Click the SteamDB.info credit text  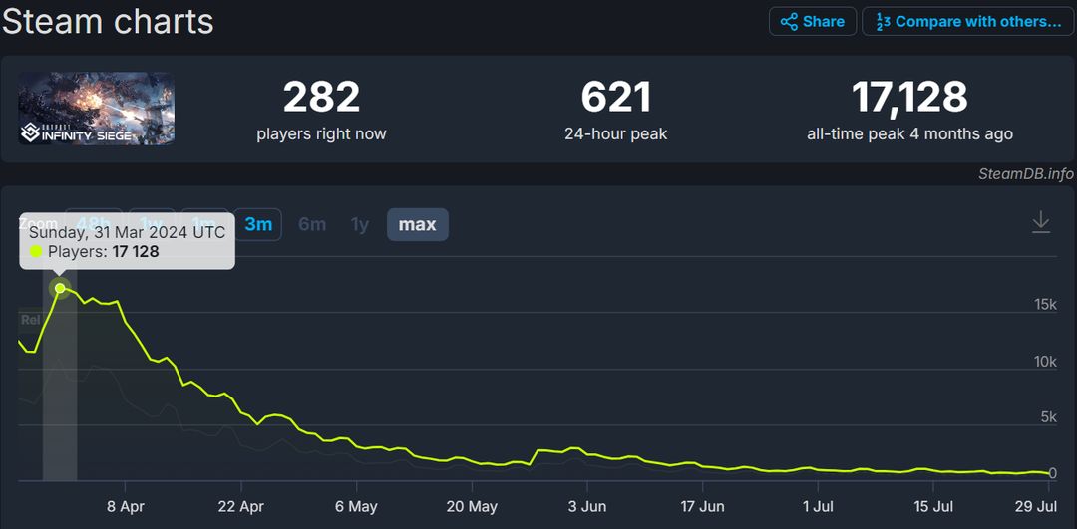point(1025,174)
